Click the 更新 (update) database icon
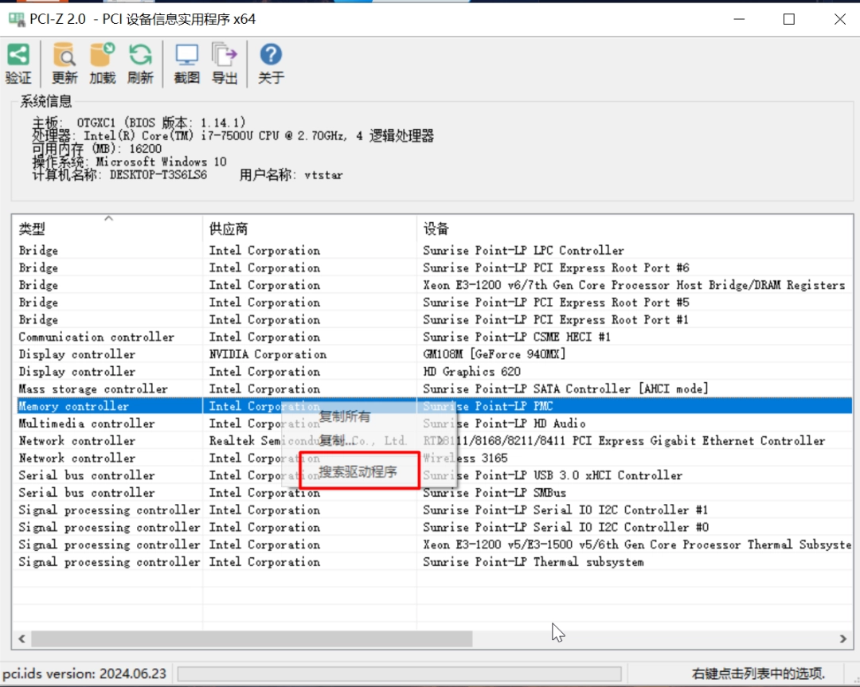The width and height of the screenshot is (860, 687). (x=64, y=63)
